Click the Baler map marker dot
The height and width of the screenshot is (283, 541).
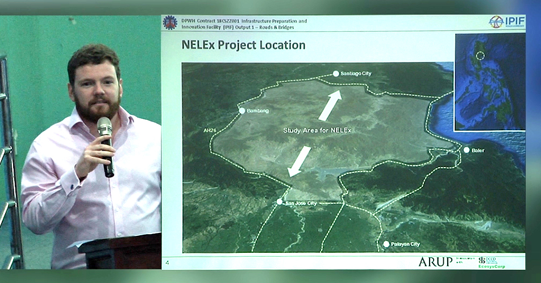(x=466, y=150)
